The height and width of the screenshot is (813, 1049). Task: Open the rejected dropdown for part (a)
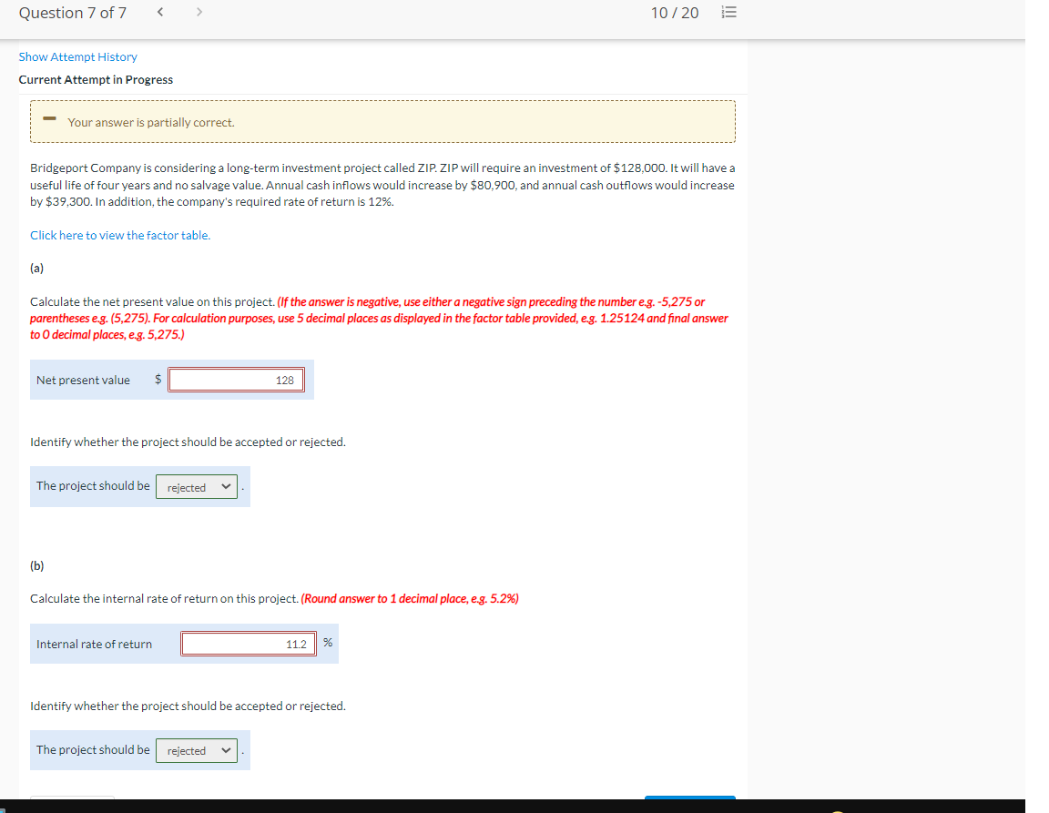click(196, 486)
